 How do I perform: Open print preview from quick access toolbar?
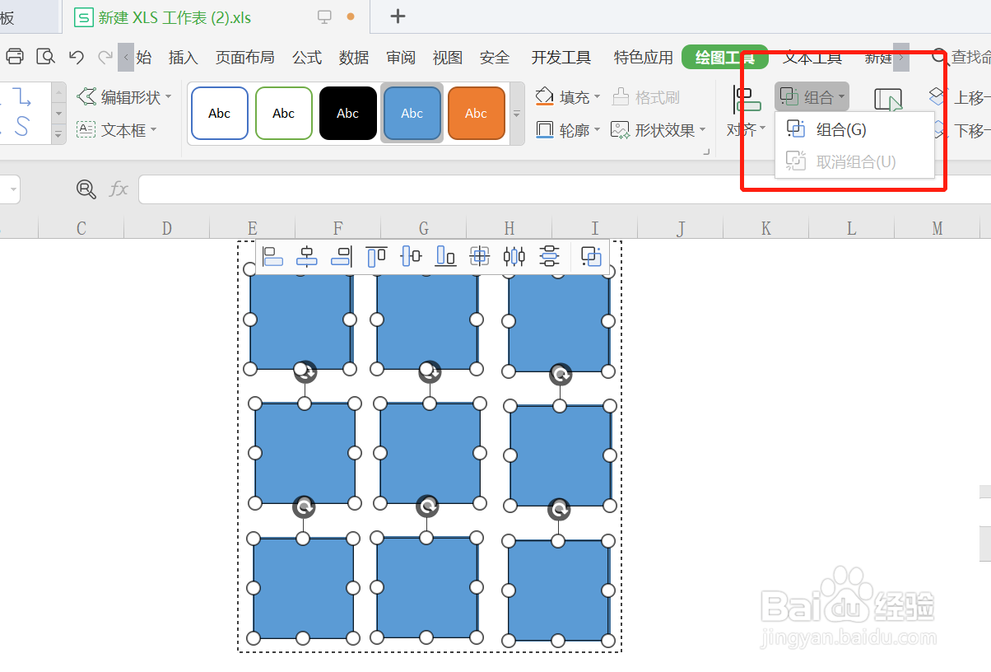pyautogui.click(x=45, y=57)
